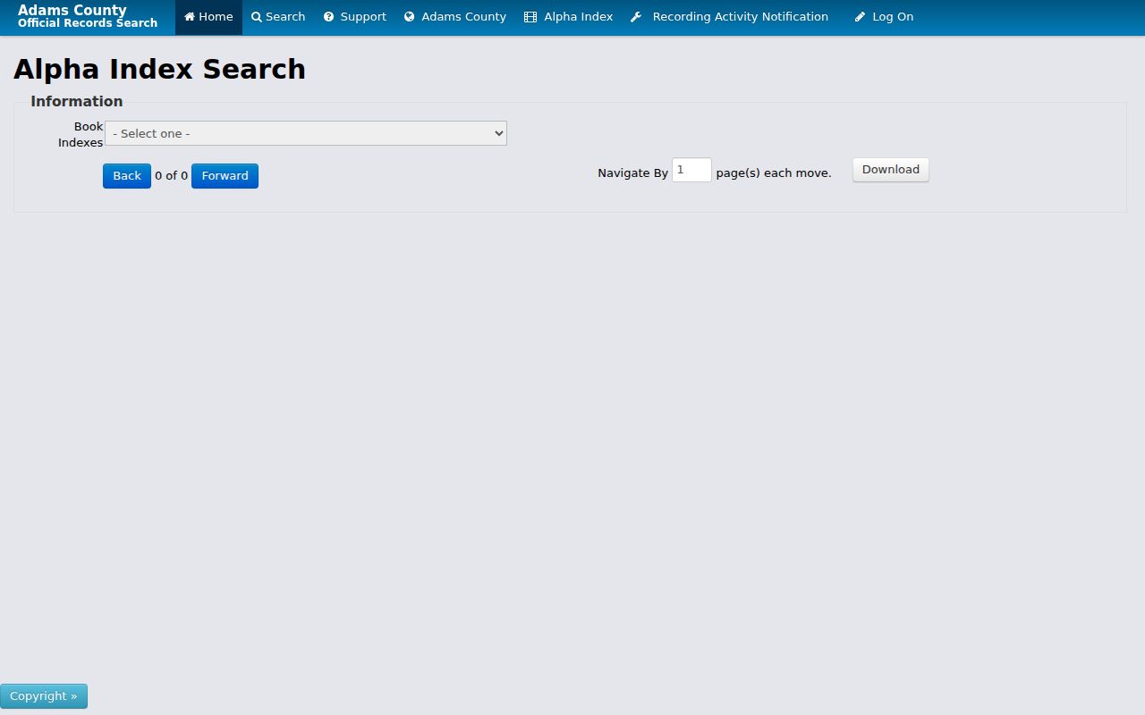Viewport: 1145px width, 715px height.
Task: Click the Home house icon
Action: tap(190, 17)
